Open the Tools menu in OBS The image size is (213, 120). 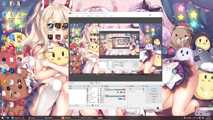pyautogui.click(x=105, y=16)
